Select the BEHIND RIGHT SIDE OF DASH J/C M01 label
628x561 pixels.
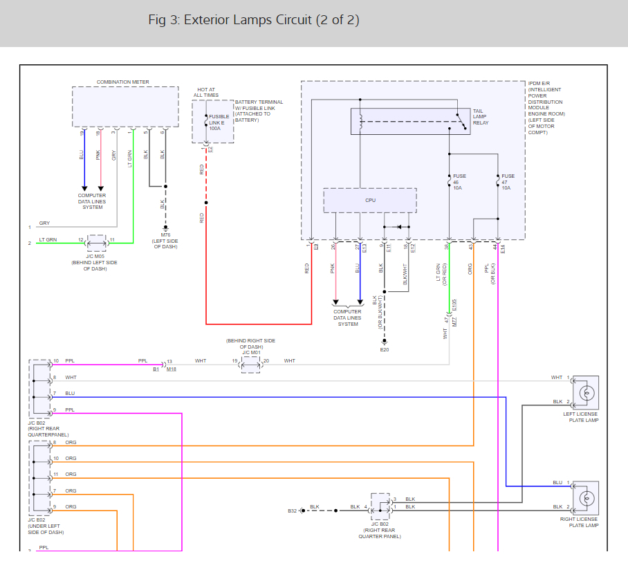(251, 347)
